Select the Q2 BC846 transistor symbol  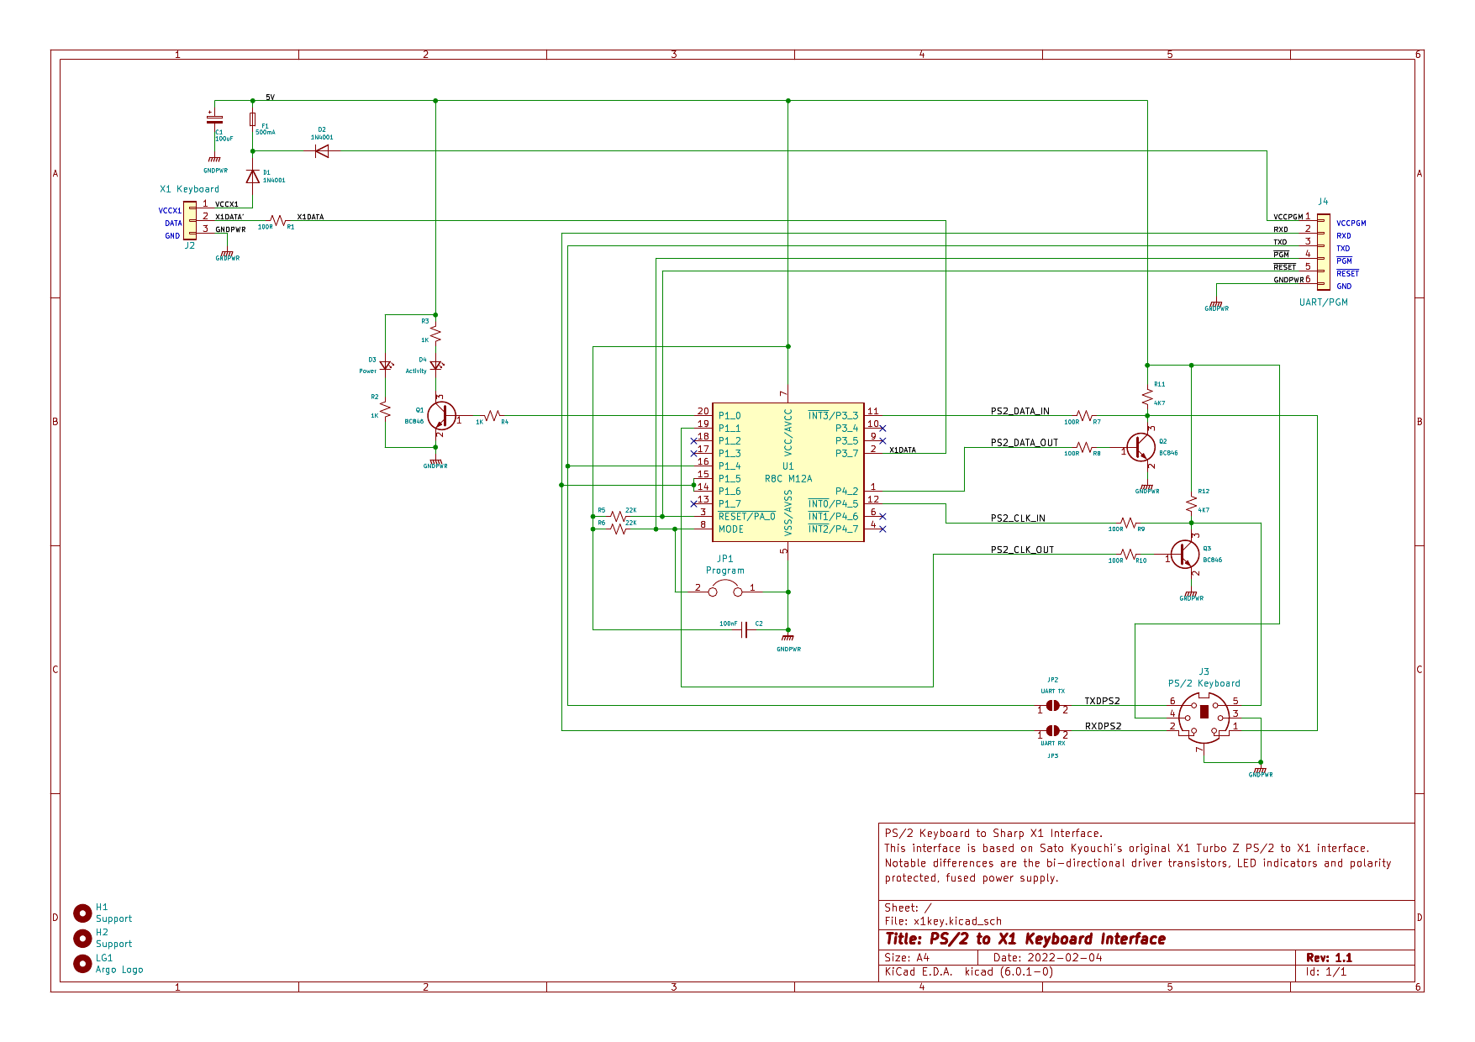click(x=1141, y=447)
